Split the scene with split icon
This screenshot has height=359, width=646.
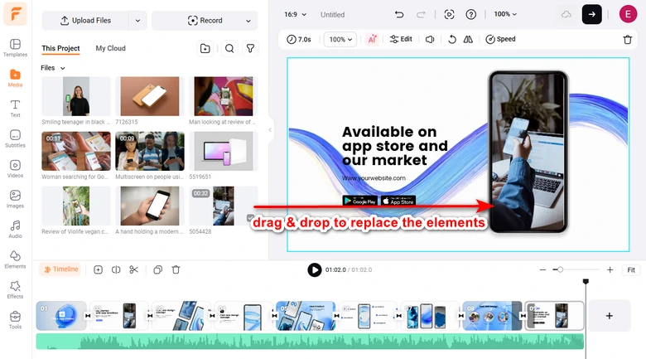(x=116, y=269)
